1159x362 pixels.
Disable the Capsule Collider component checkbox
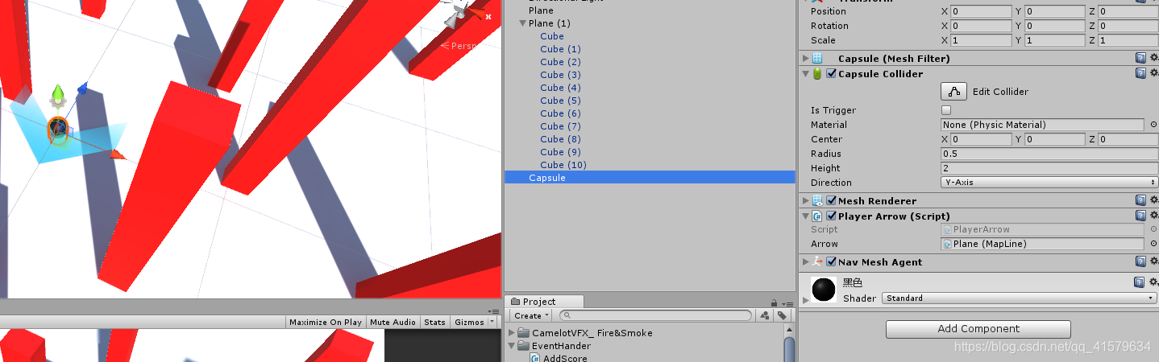tap(831, 73)
